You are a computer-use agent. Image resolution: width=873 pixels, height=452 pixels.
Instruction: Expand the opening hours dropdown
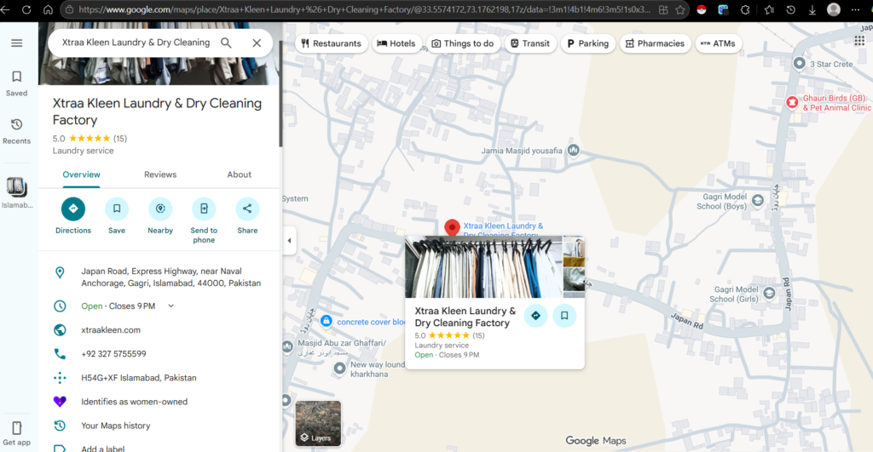171,306
